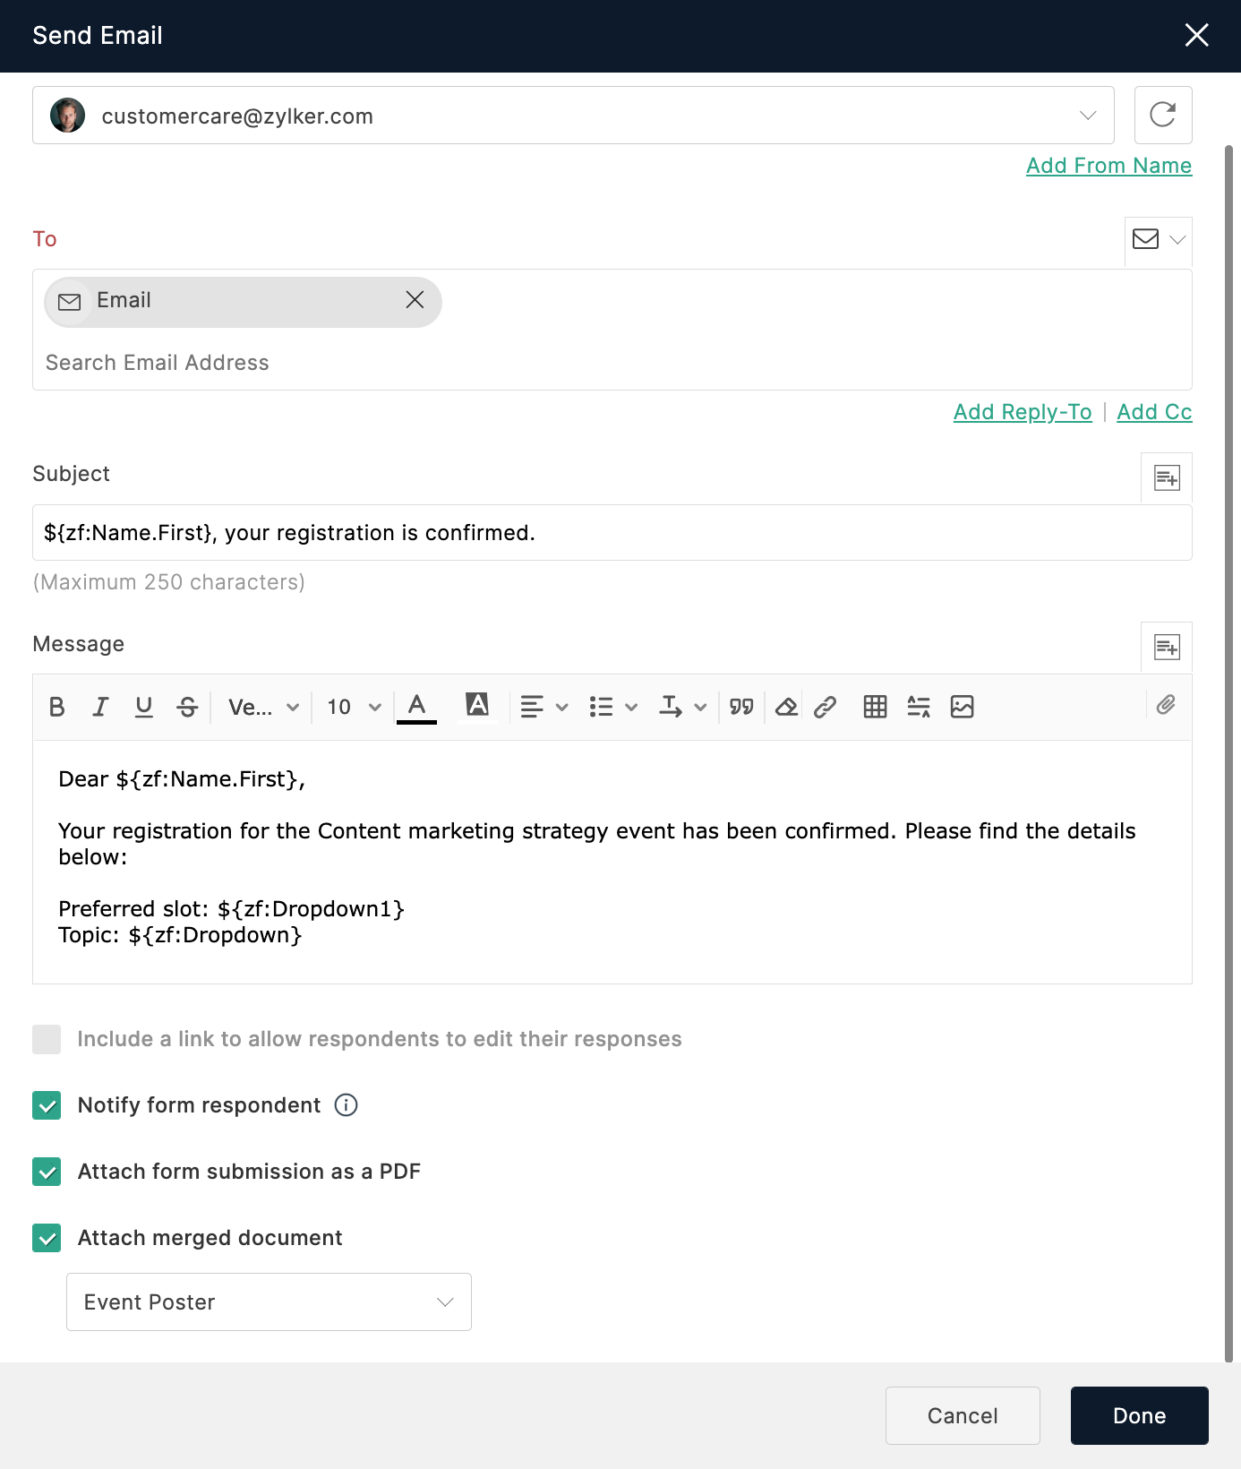This screenshot has height=1469, width=1241.
Task: Clear formatting with the eraser icon
Action: click(786, 708)
